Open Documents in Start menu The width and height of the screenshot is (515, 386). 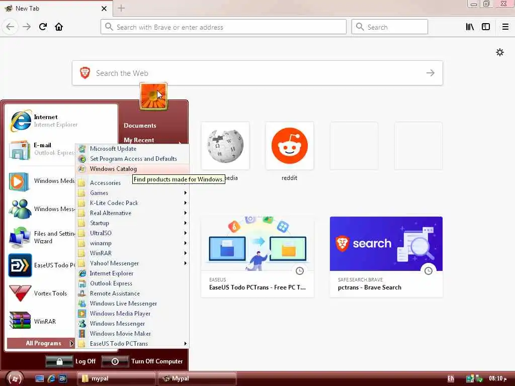140,126
